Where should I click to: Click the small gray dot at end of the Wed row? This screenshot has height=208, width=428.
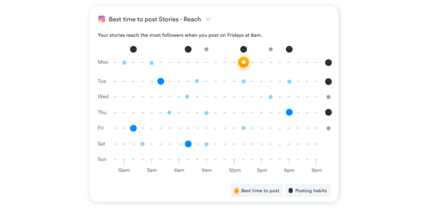[329, 97]
